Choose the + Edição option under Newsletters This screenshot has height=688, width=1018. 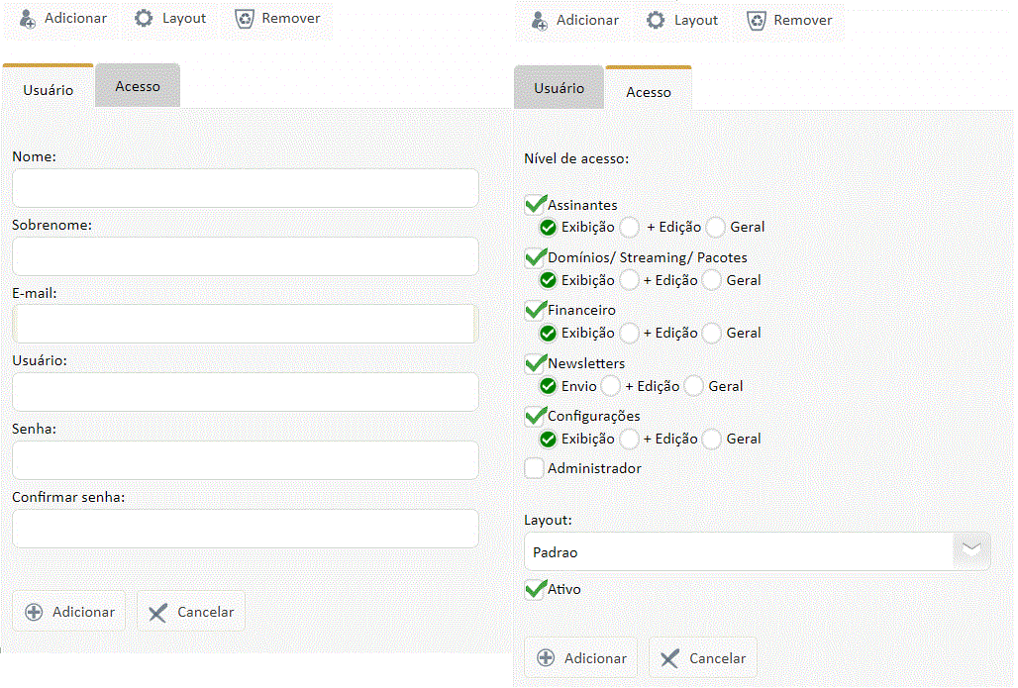(610, 386)
